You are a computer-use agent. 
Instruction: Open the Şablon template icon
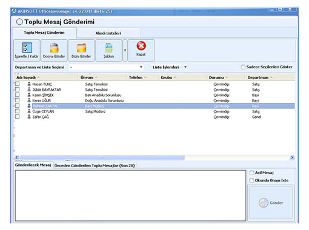click(108, 48)
